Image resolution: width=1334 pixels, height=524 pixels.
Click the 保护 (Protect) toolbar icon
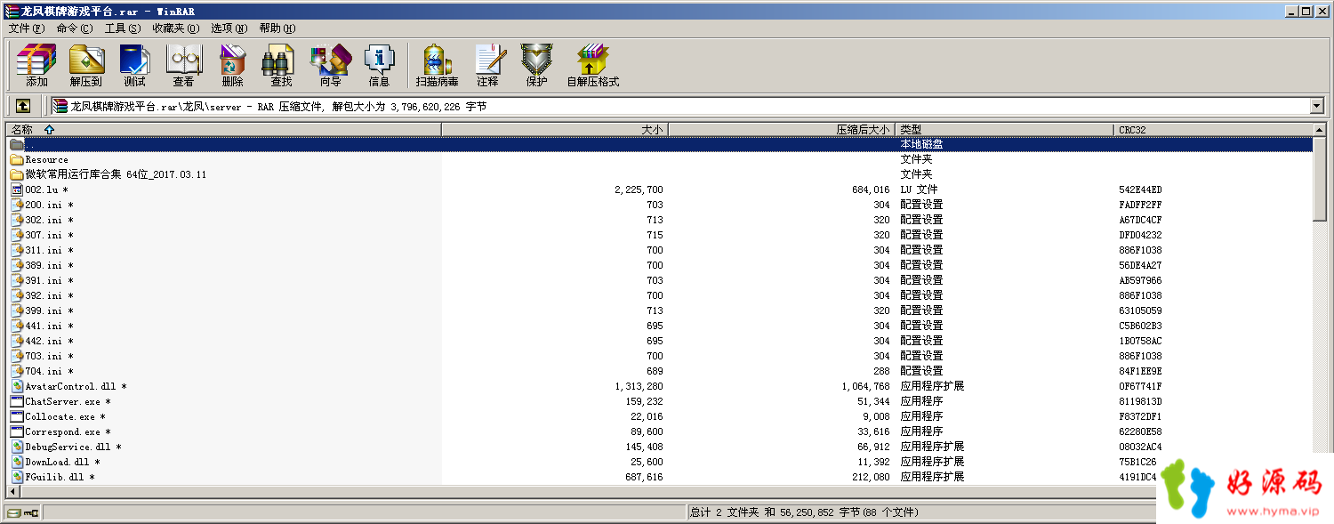pos(536,66)
